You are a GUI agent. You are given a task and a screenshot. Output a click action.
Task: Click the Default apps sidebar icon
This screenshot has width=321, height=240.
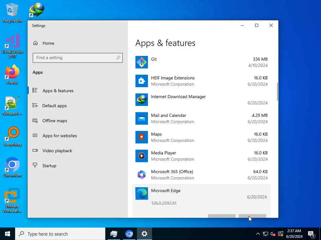(x=35, y=105)
